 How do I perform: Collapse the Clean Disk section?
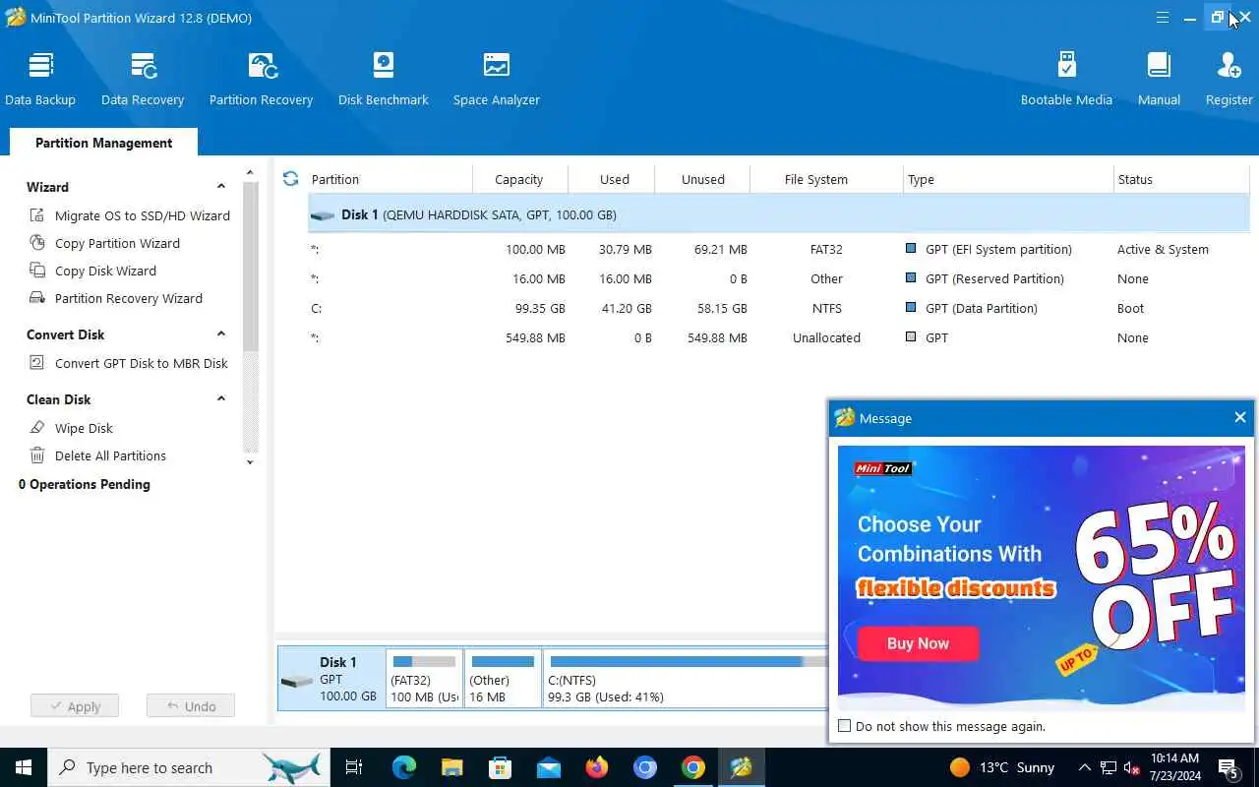pyautogui.click(x=220, y=398)
